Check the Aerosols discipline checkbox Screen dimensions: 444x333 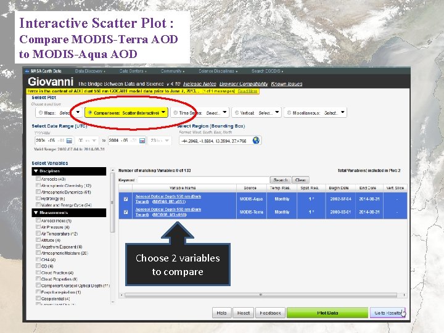38,179
